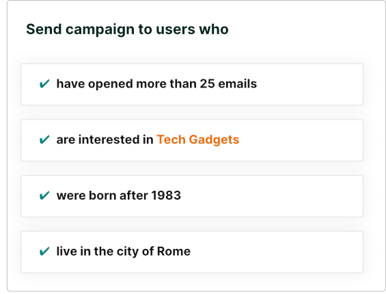Screen dimensions: 386x294
Task: Click the number 25 in emails condition
Action: pos(207,84)
